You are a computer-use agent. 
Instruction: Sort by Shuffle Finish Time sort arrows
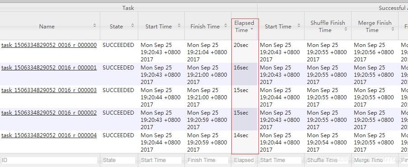[346, 29]
